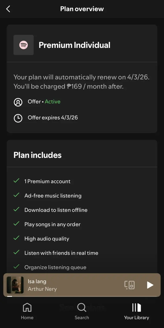Tap the profile icon next to Offer Active
Viewport: 164px width, 328px height.
pos(18,102)
